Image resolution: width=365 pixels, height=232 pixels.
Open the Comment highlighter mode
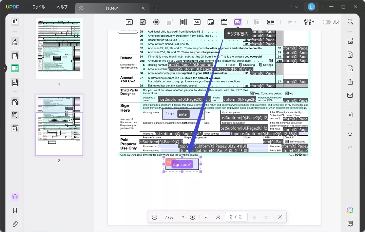pyautogui.click(x=15, y=42)
